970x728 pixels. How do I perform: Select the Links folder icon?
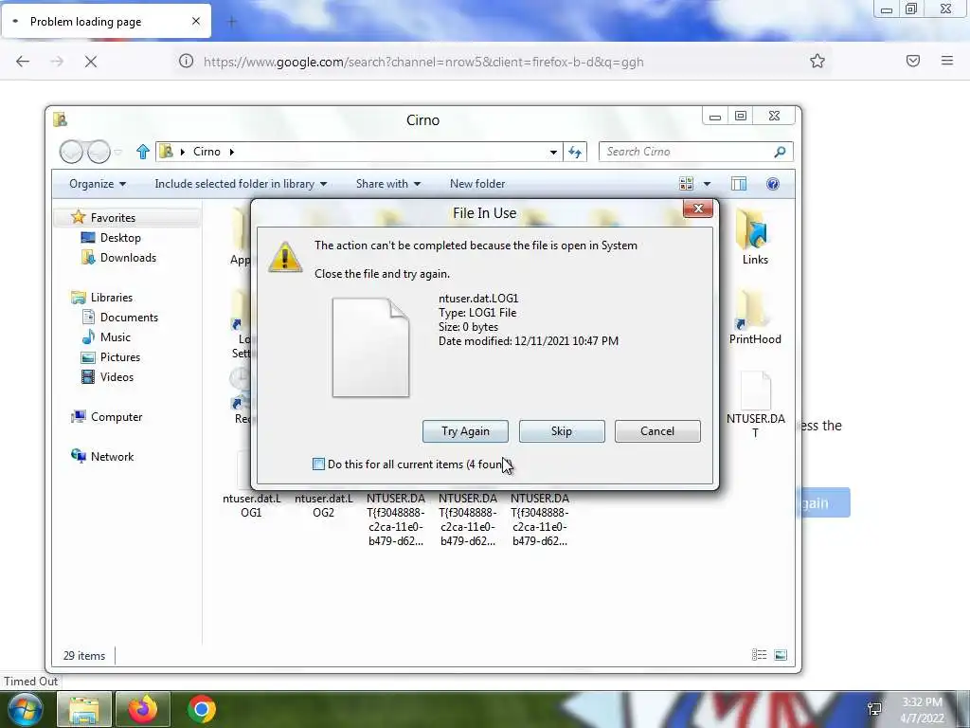pos(755,238)
